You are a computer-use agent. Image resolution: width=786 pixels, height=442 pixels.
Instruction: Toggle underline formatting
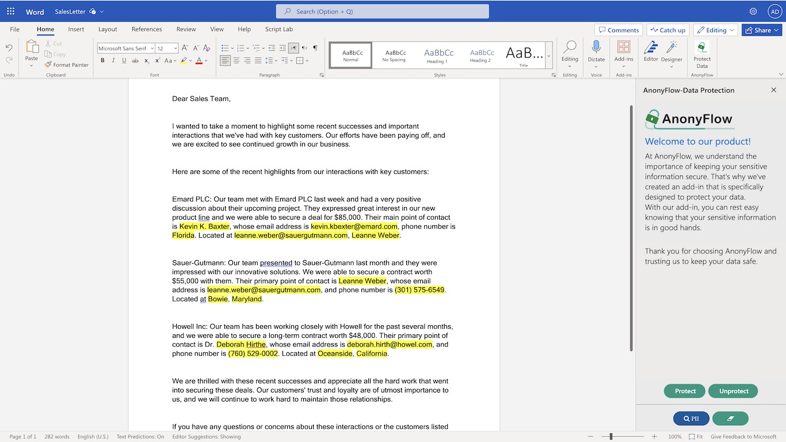click(124, 60)
